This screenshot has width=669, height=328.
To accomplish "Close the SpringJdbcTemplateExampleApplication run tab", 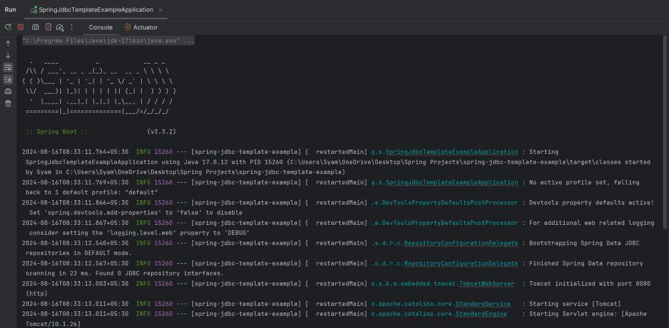I will click(161, 10).
